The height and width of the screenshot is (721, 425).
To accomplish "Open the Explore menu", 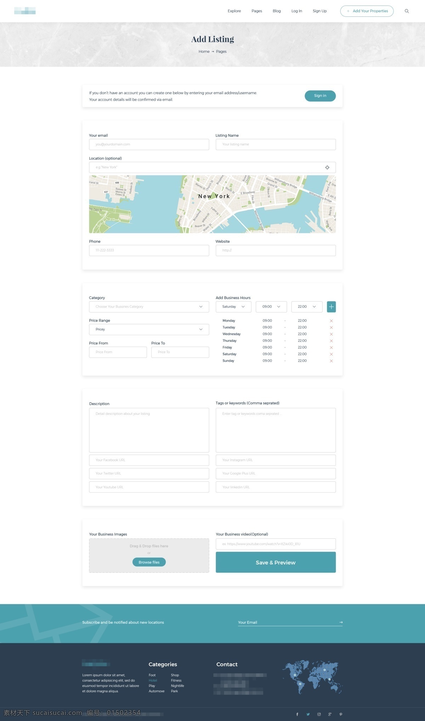I will point(234,11).
